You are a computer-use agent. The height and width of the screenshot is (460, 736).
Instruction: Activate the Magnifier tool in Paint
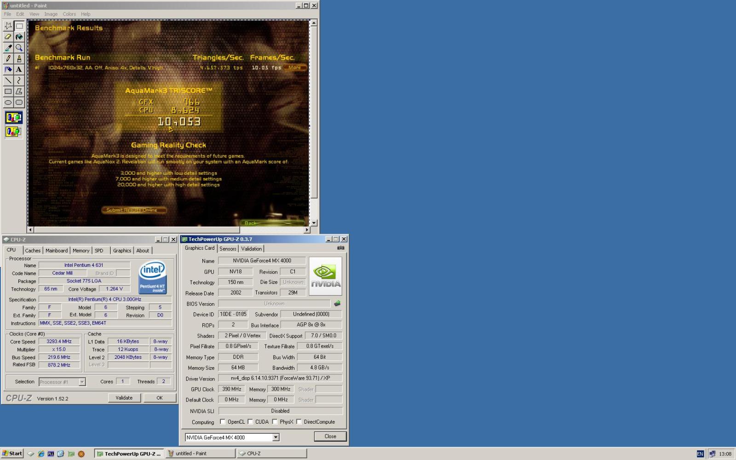pyautogui.click(x=19, y=48)
